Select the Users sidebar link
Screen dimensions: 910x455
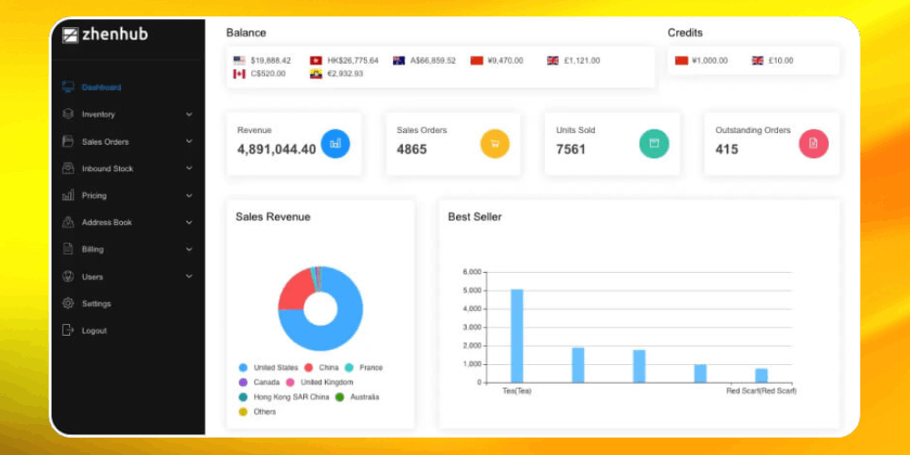click(x=92, y=277)
